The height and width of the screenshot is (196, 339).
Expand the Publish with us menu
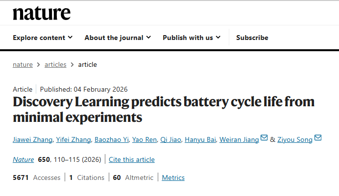tap(192, 38)
